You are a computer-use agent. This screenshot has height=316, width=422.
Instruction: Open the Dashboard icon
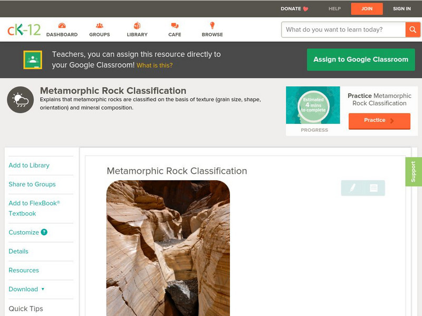click(x=63, y=25)
